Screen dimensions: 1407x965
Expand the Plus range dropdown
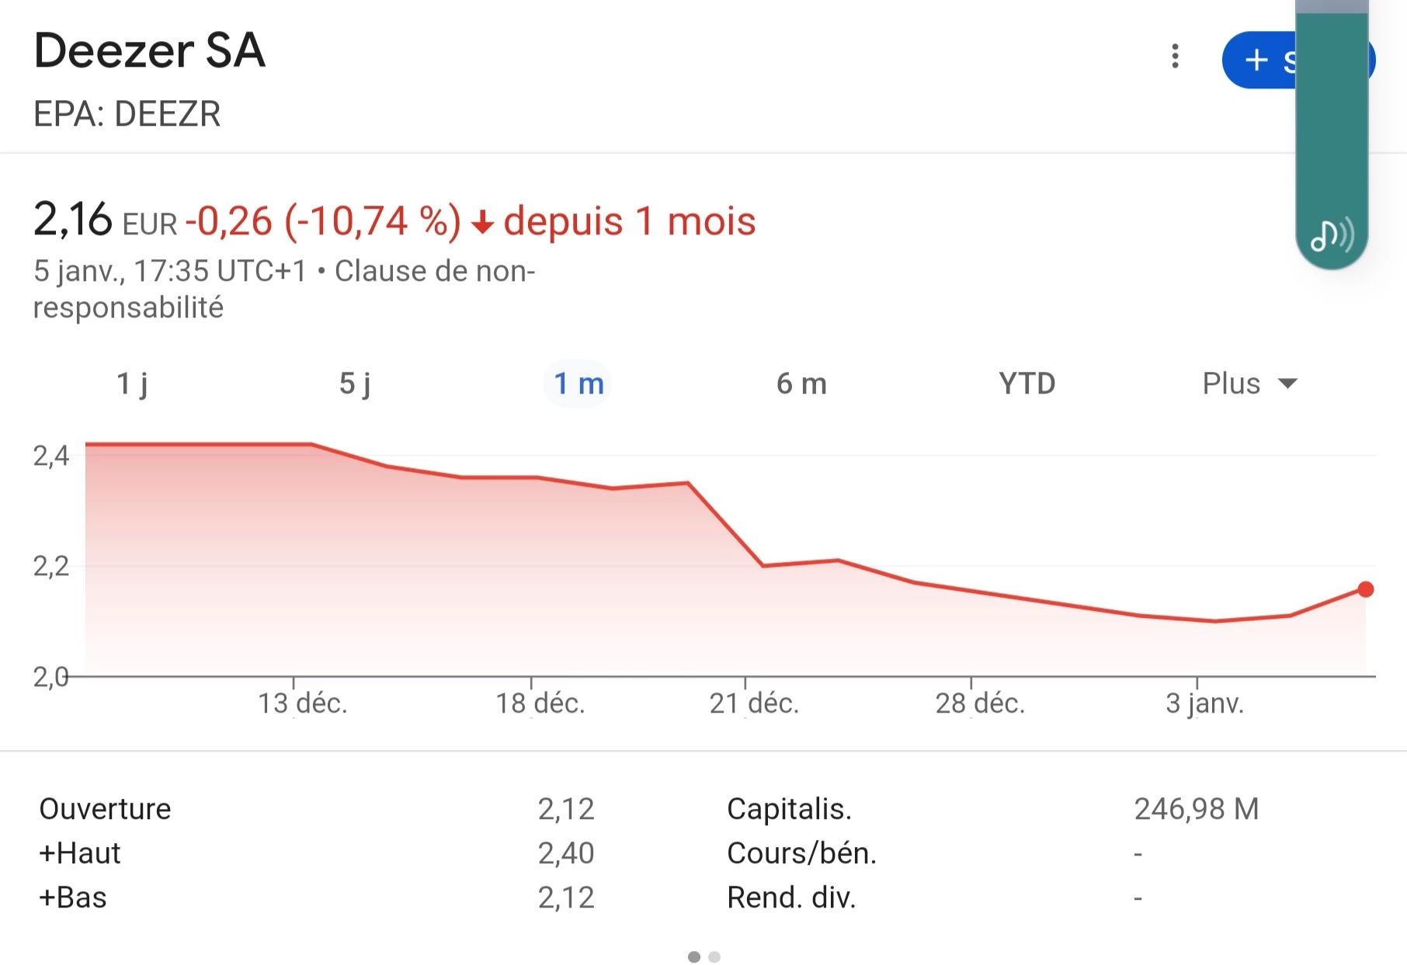(1249, 384)
